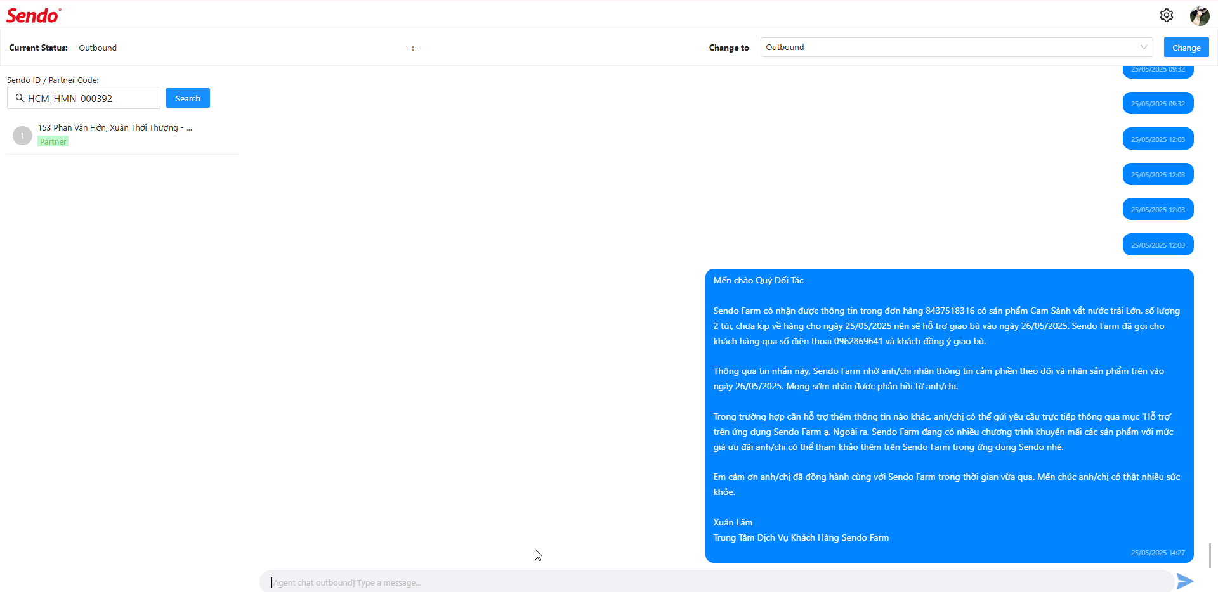
Task: Click the Current Status label
Action: click(x=38, y=48)
